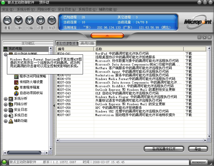The width and height of the screenshot is (214, 166).
Task: Expand the 系统分析 tree node
Action: [x=6, y=99]
